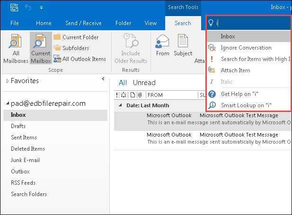Click the Italic suggestion entry
Image resolution: width=292 pixels, height=215 pixels.
tap(249, 82)
